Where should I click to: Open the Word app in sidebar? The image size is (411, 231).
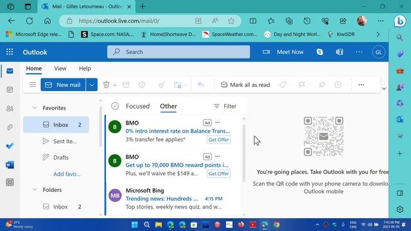(x=10, y=165)
